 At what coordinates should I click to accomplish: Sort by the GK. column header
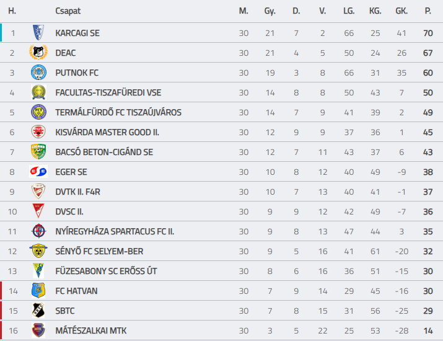[401, 11]
